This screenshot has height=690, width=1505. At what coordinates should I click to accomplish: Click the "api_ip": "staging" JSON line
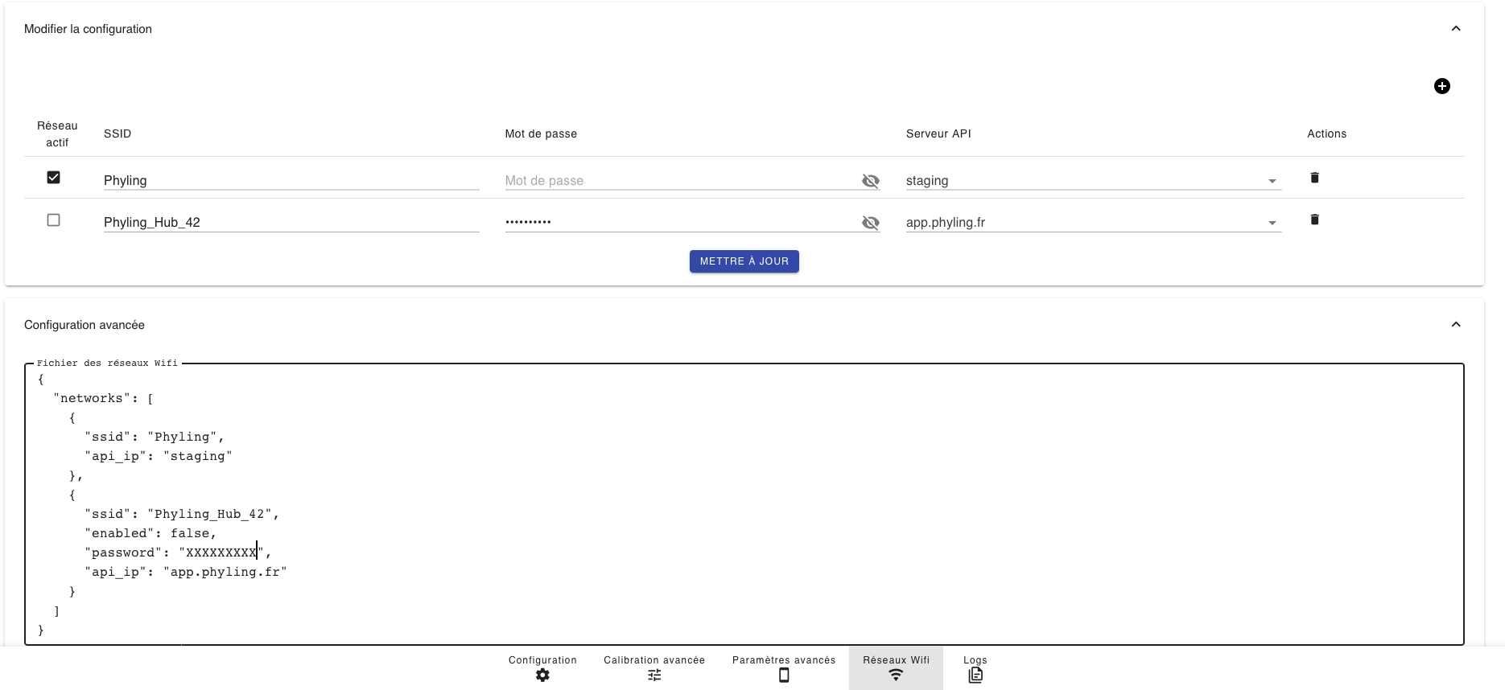[x=159, y=456]
